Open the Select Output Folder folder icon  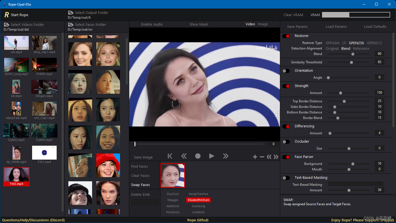click(x=71, y=13)
